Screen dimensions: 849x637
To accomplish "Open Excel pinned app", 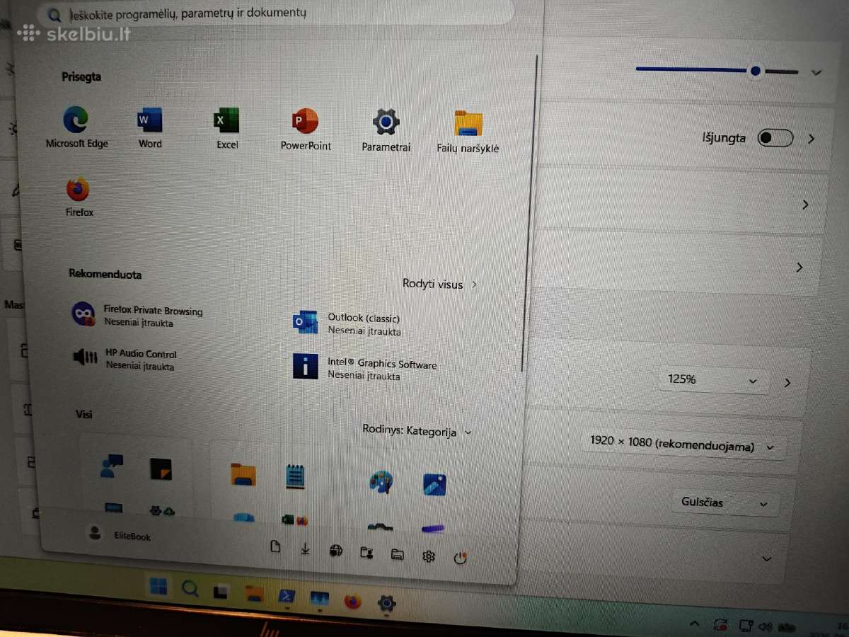I will (226, 128).
